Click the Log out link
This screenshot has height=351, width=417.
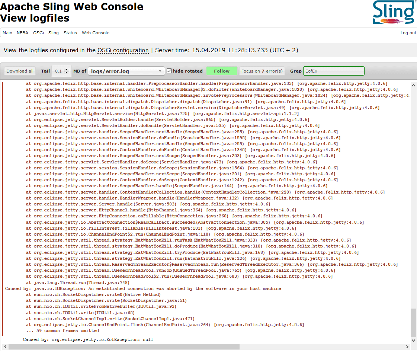point(408,33)
